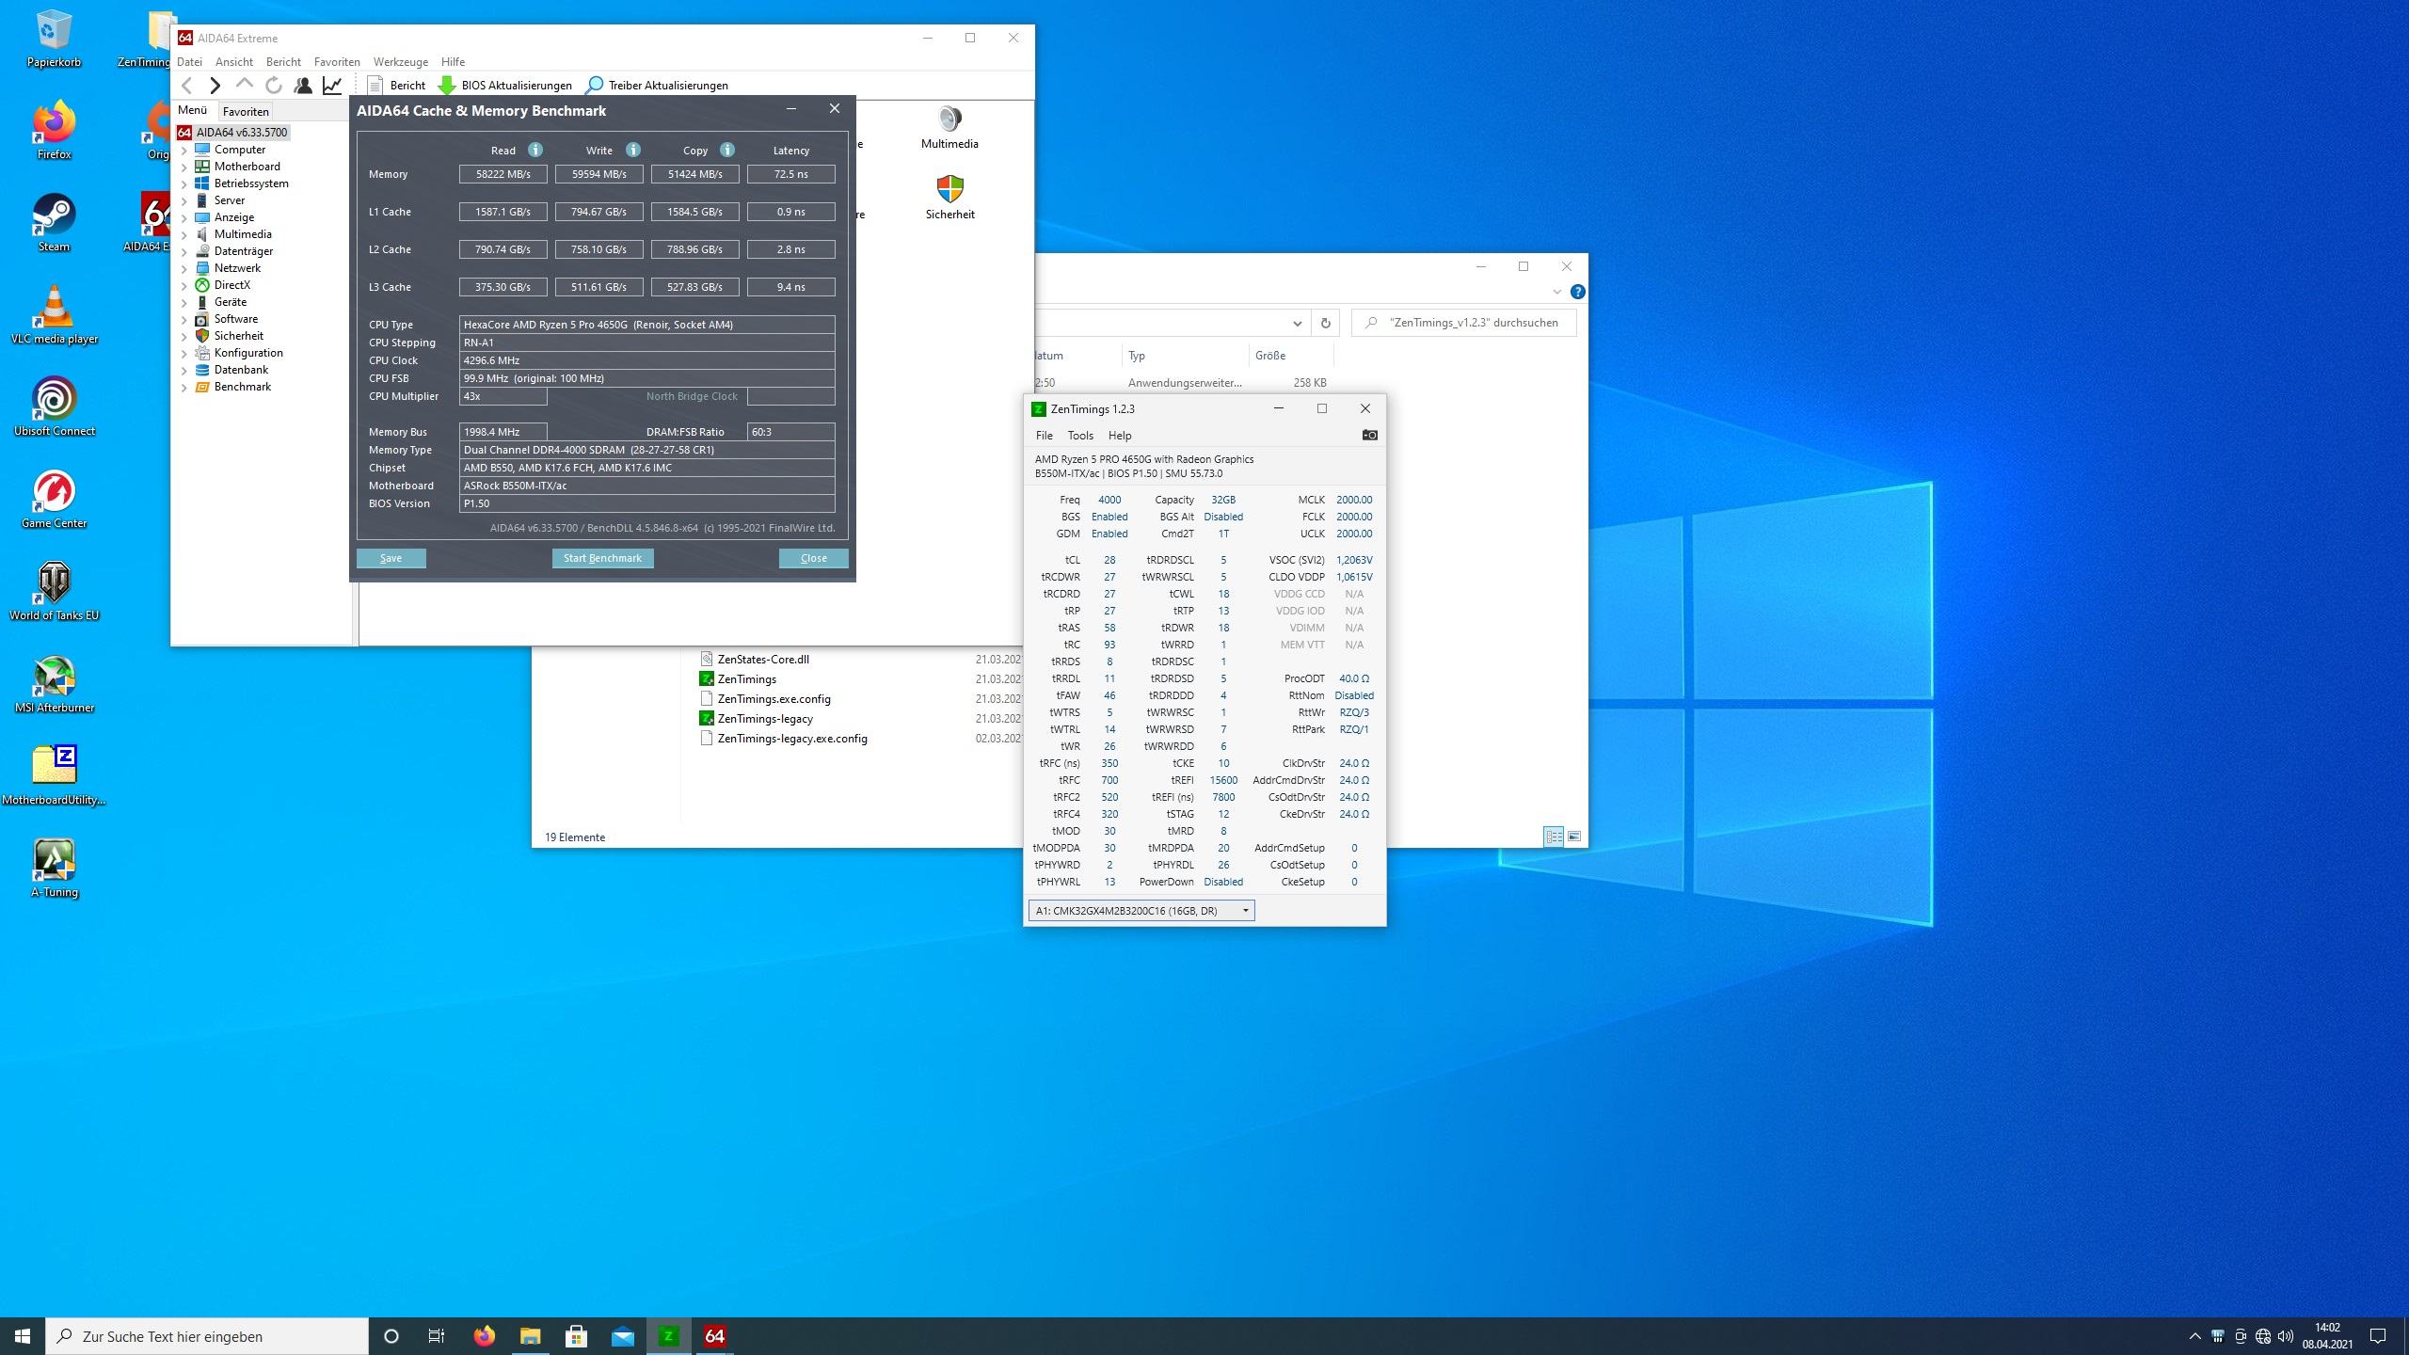Switch to the Favoriten tab
This screenshot has height=1355, width=2409.
pos(246,111)
